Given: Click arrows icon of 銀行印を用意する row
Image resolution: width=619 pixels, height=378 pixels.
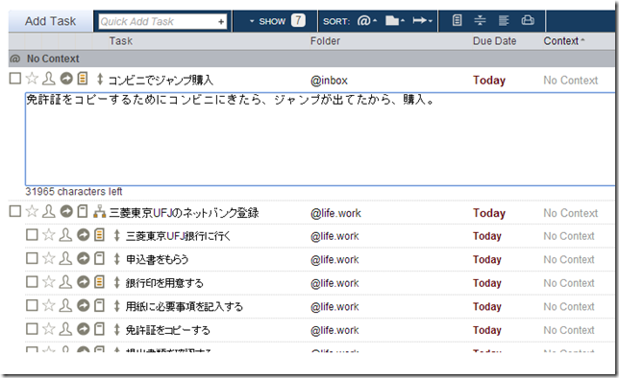Looking at the screenshot, I should click(x=116, y=282).
